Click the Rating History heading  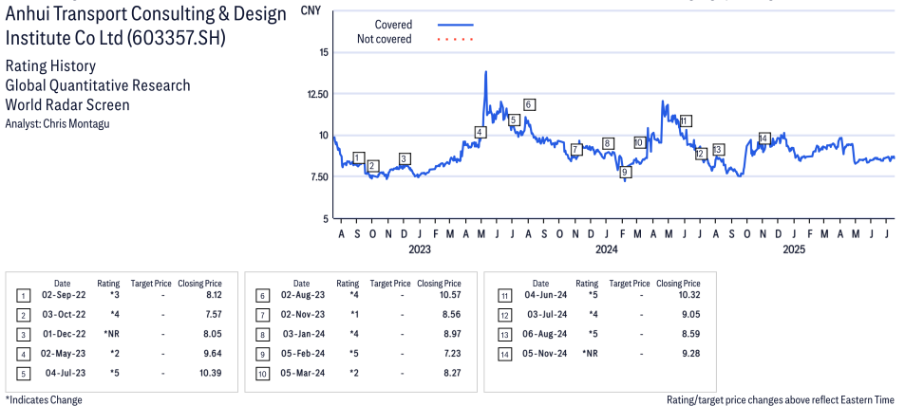50,66
